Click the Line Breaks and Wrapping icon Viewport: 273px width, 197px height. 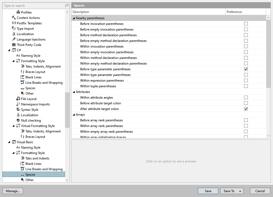[22, 82]
